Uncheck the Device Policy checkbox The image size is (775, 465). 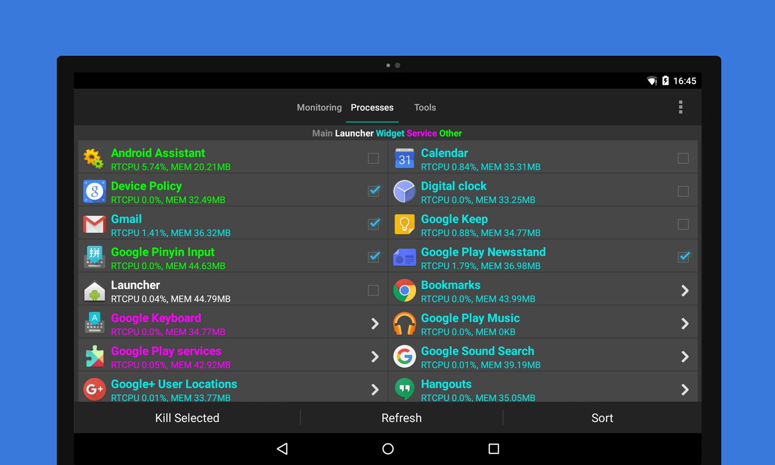(374, 191)
